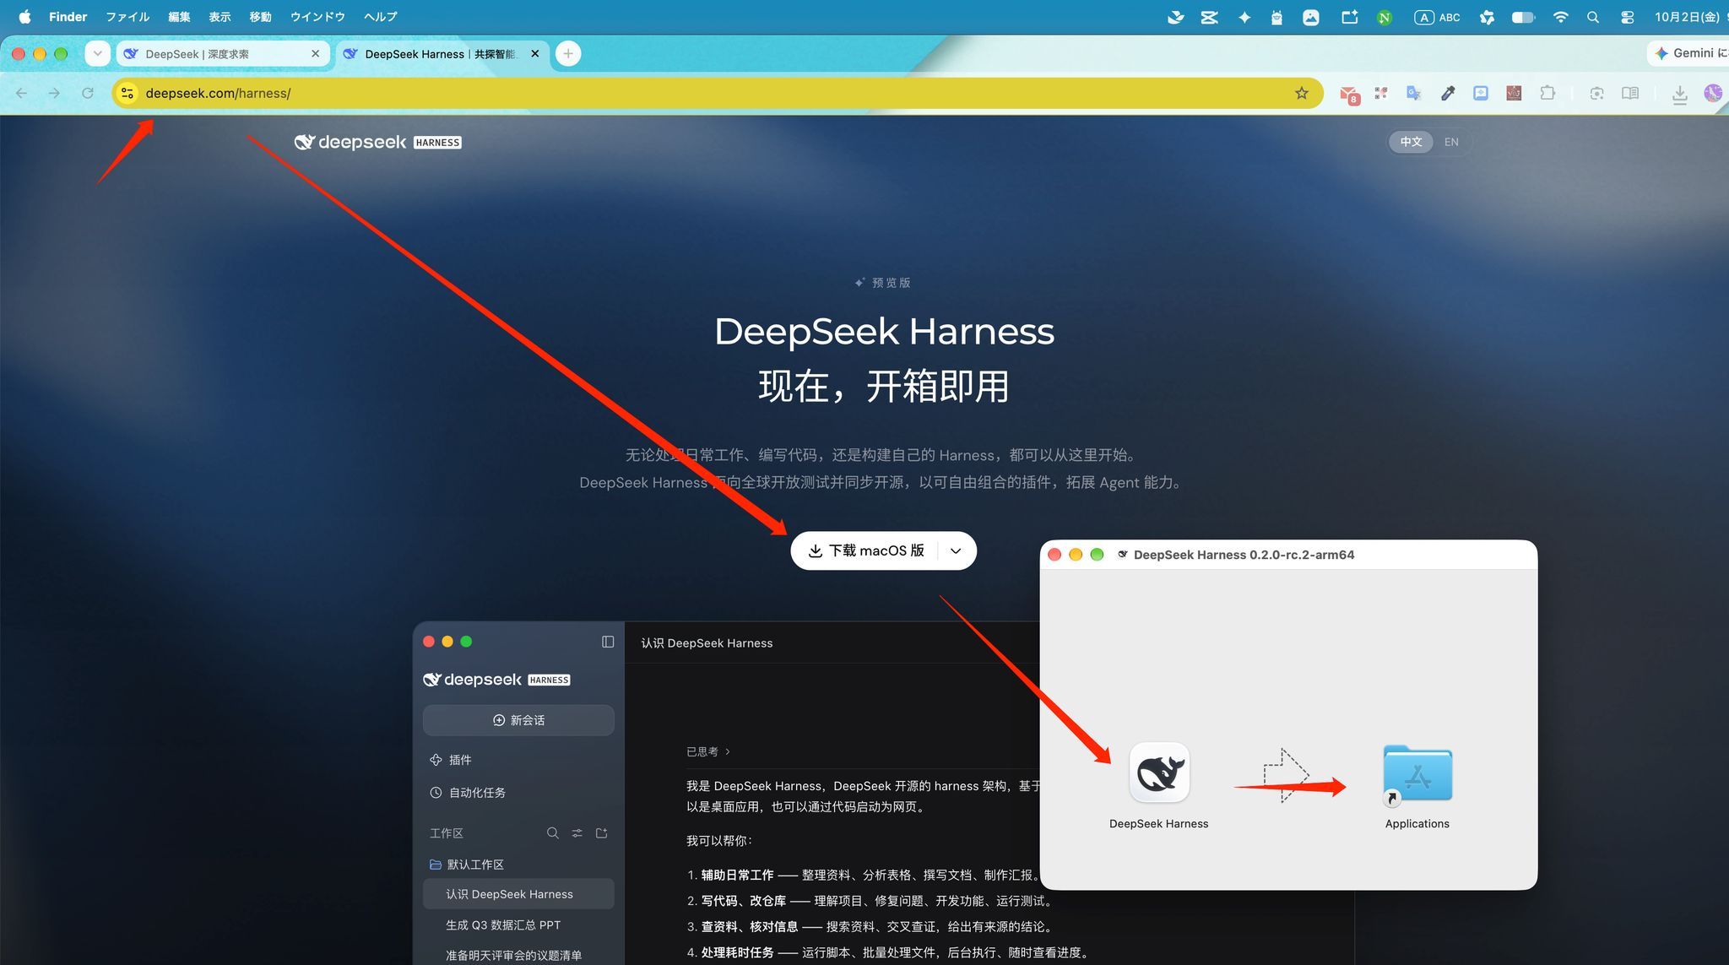Switch to the DeepSeek | 深度求索 tab

pyautogui.click(x=223, y=54)
